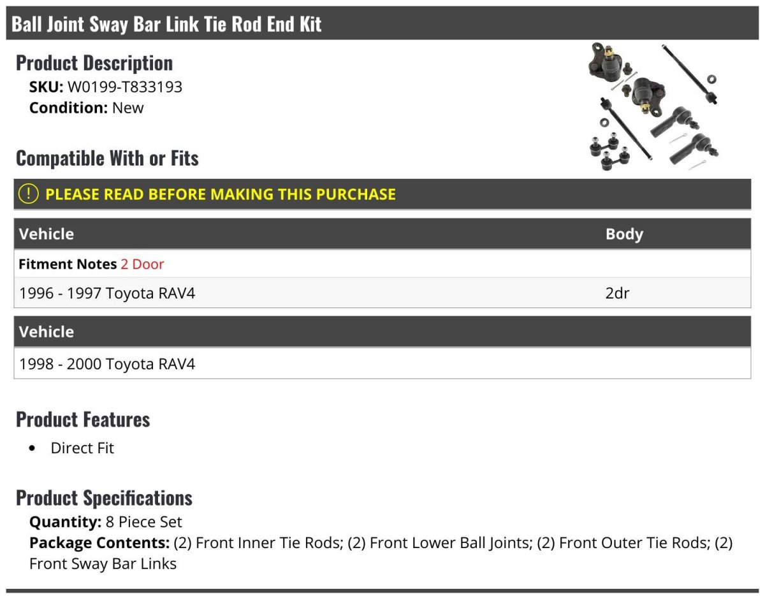Screen dimensions: 765x599
Task: Click the red 2 Door fitment note
Action: 142,264
